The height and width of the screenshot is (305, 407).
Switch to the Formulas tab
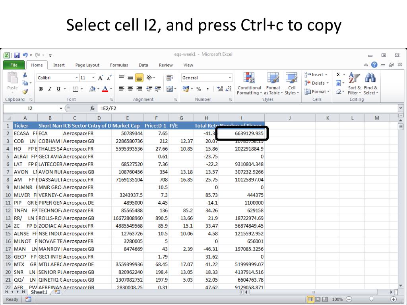(119, 65)
